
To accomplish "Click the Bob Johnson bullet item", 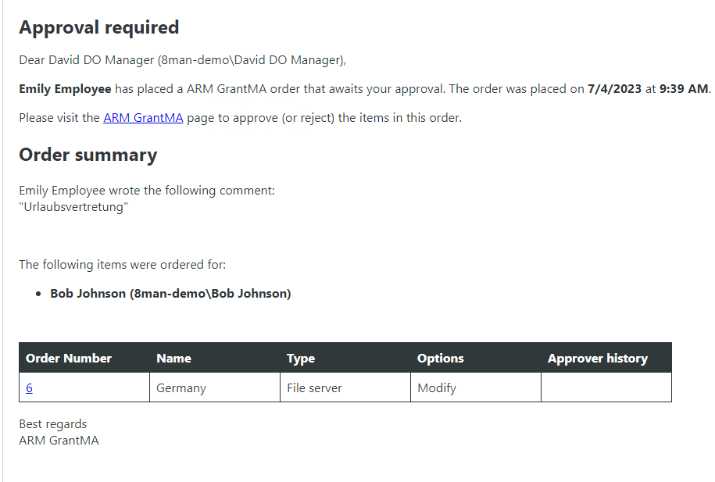I will [170, 295].
